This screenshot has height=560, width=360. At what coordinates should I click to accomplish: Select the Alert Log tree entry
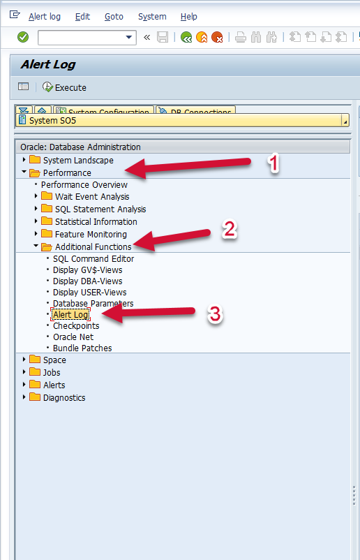click(x=70, y=315)
